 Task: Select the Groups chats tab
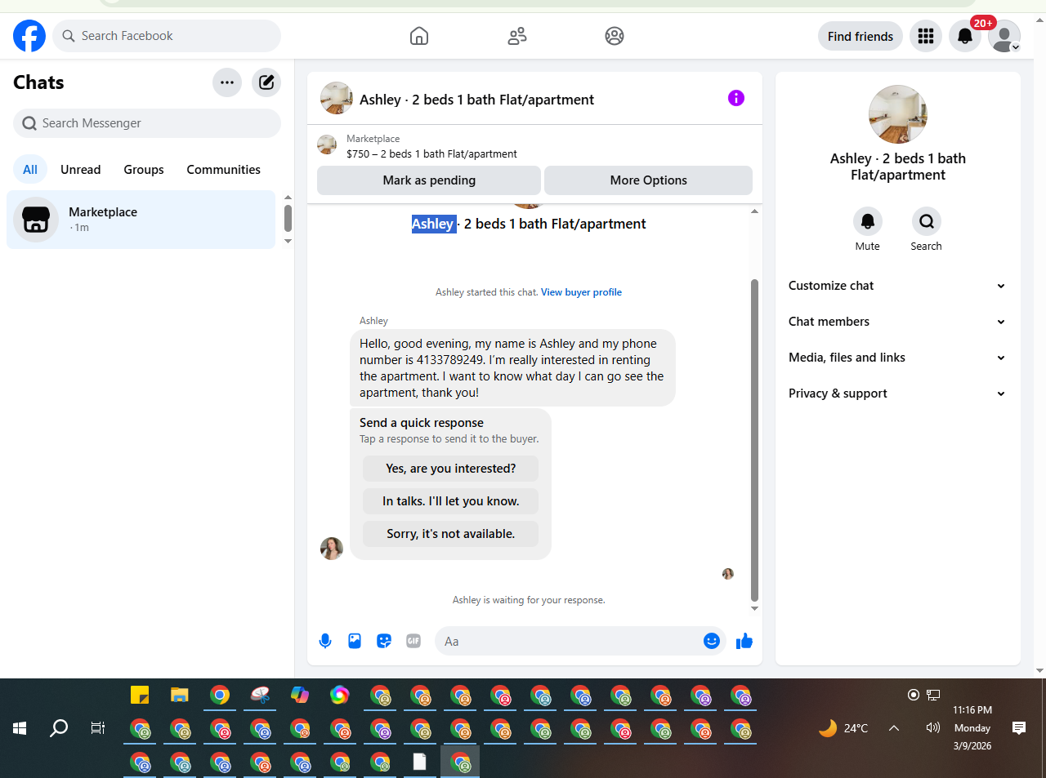144,170
